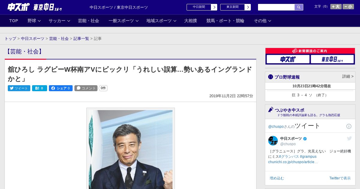
Task: Click the search magnifier button
Action: click(x=299, y=7)
